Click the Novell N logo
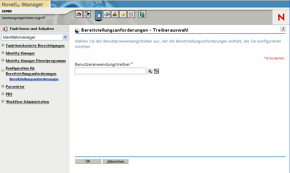Image resolution: width=290 pixels, height=173 pixels. [281, 17]
